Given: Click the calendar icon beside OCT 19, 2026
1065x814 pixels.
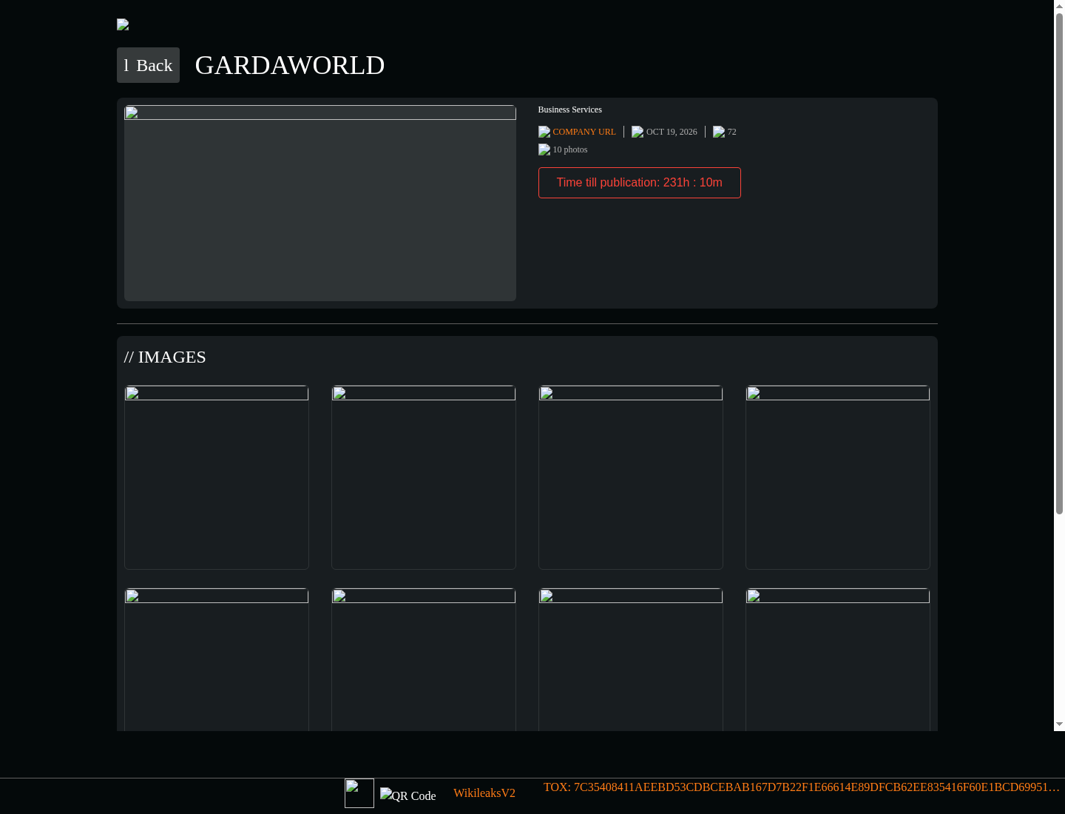Looking at the screenshot, I should (x=638, y=132).
